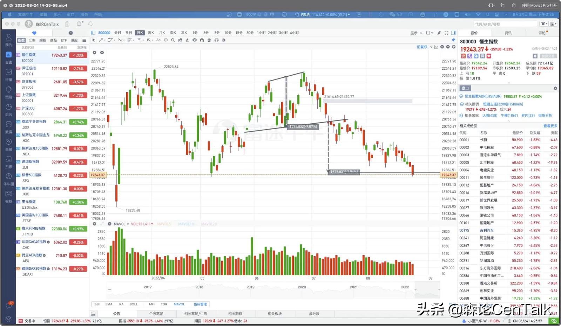This screenshot has height=326, width=561.
Task: Click the trash icon to clear drawings
Action: 209,40
